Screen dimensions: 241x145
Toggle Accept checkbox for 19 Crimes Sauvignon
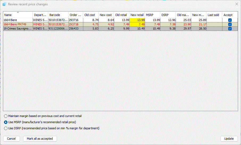[x=230, y=29]
